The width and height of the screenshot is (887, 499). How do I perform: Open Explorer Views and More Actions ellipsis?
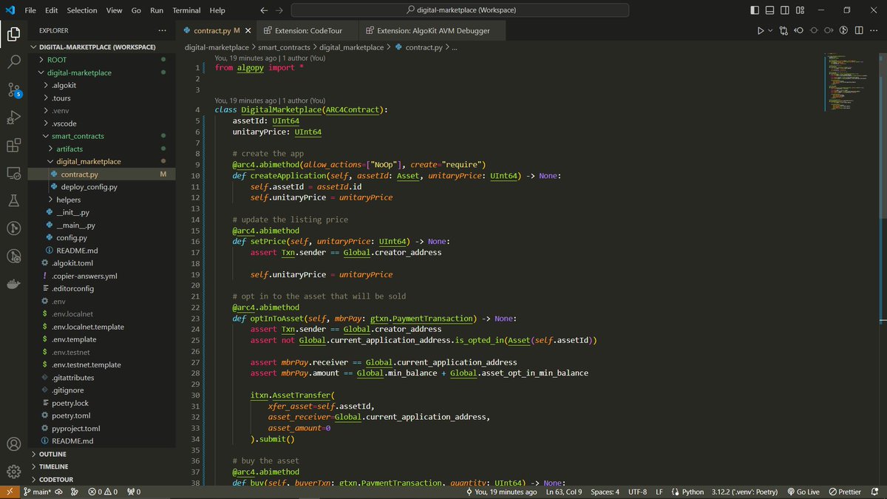(162, 30)
